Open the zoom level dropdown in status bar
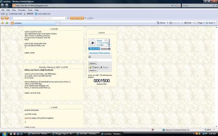Viewport: 218px width, 136px height. click(x=214, y=130)
